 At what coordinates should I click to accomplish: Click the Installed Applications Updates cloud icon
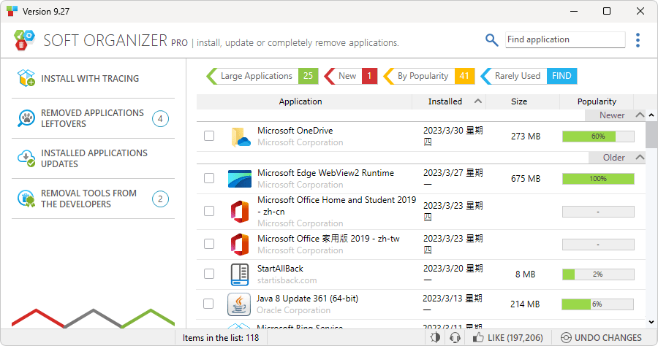click(x=26, y=158)
